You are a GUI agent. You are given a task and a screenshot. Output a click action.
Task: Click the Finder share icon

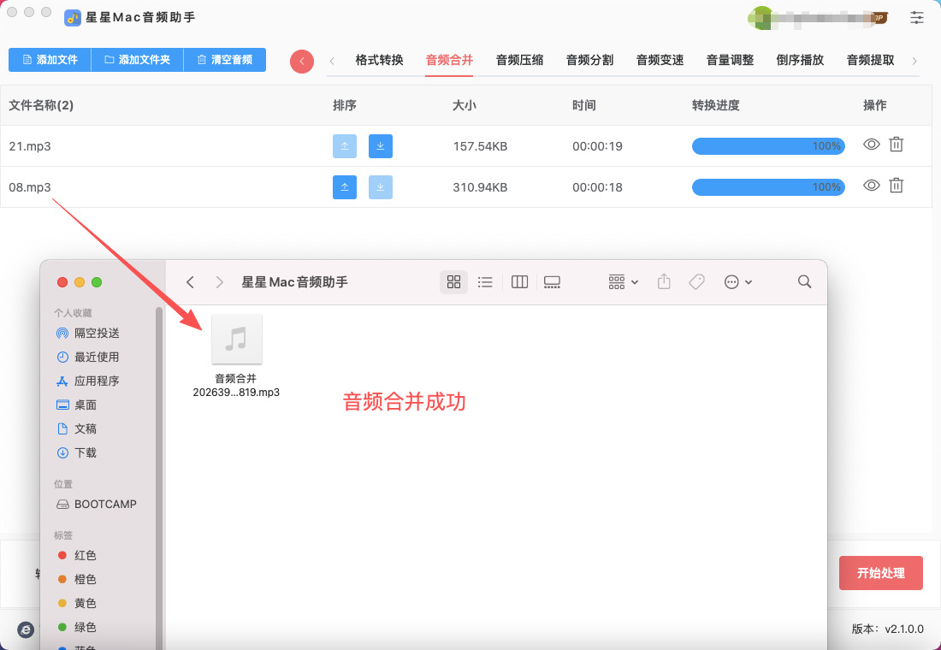tap(664, 281)
